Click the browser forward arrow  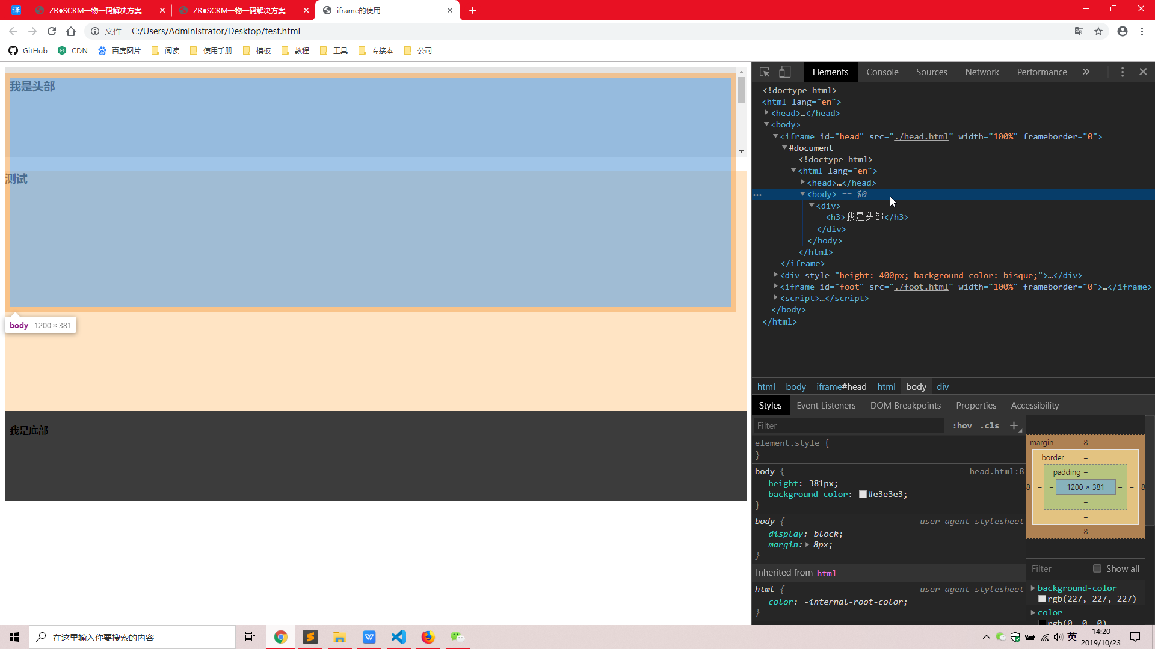click(x=32, y=31)
